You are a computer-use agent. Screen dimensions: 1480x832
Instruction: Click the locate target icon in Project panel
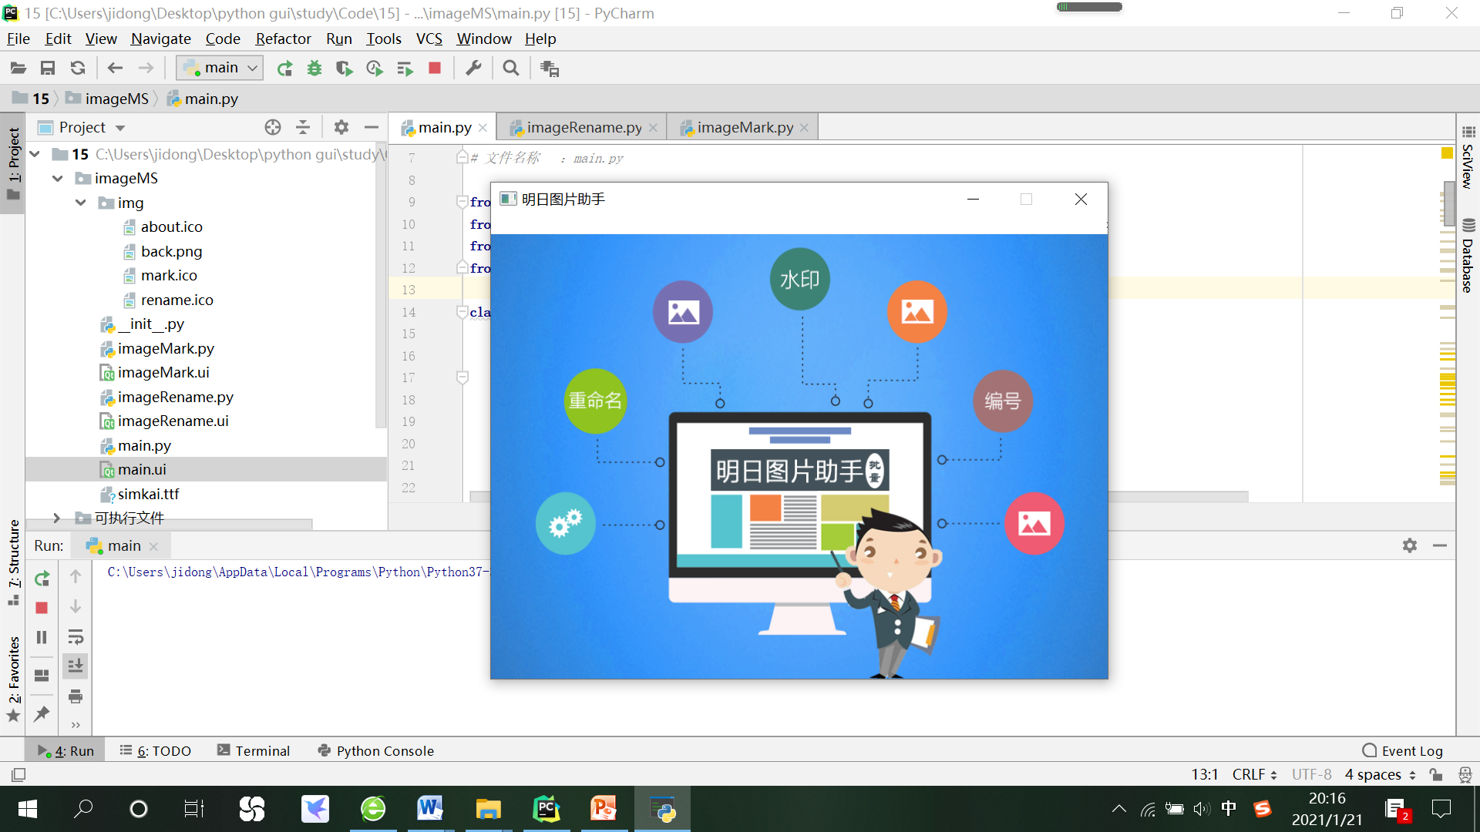tap(273, 127)
